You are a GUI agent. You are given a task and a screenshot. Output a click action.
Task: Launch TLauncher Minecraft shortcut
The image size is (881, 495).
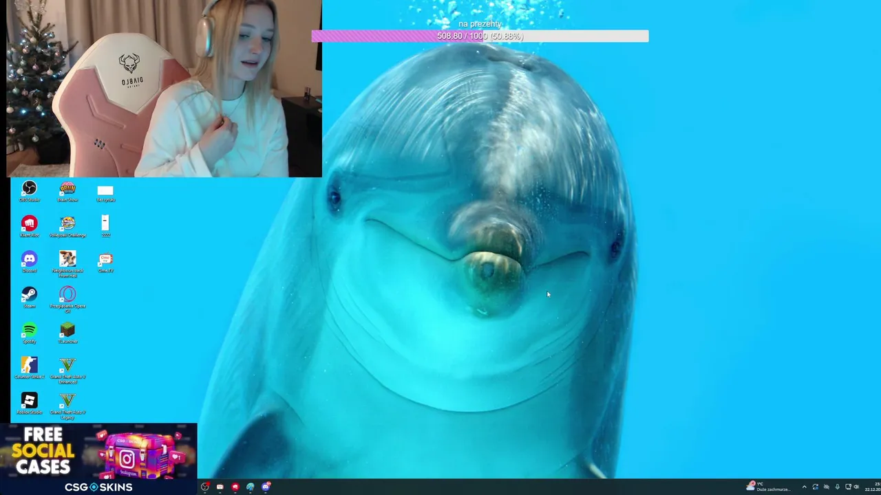pyautogui.click(x=67, y=333)
